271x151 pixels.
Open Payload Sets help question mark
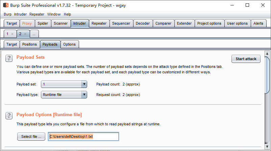[9, 58]
